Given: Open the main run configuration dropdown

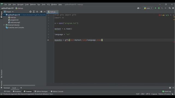Looking at the screenshot, I should coord(148,8).
